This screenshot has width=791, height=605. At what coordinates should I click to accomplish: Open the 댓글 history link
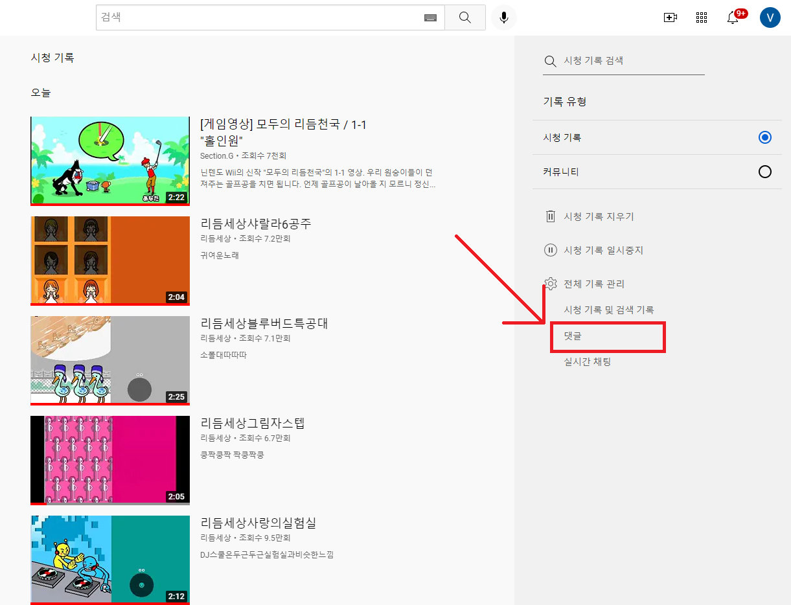[x=573, y=336]
